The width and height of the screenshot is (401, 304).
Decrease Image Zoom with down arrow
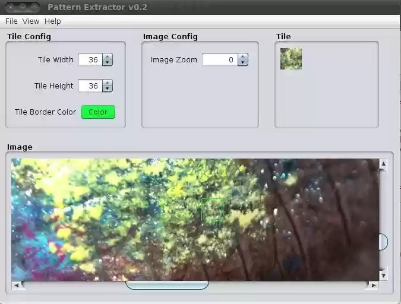243,63
